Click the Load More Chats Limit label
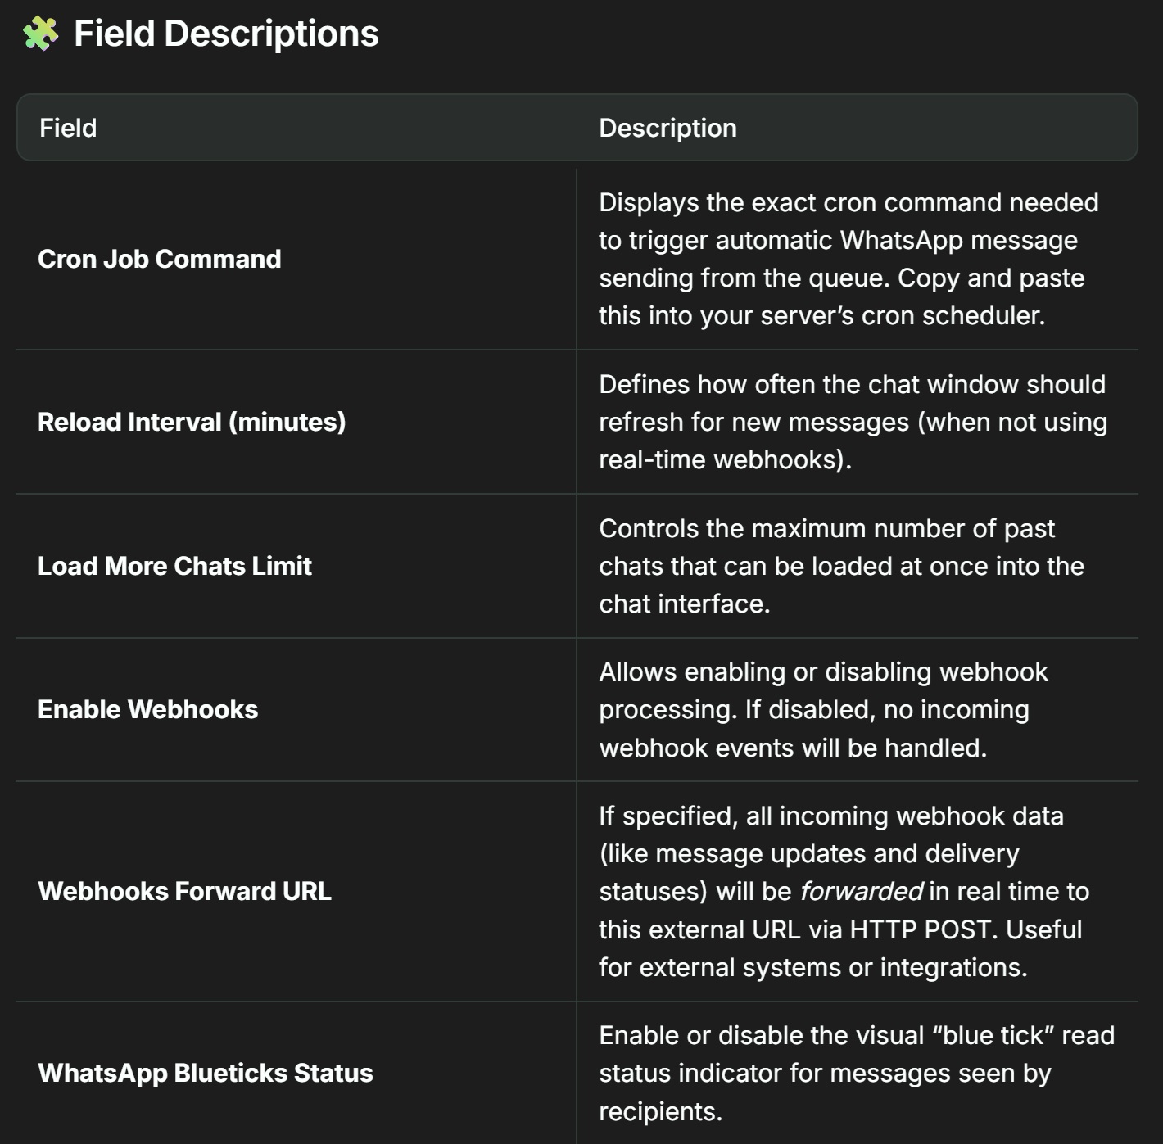Viewport: 1163px width, 1144px height. coord(174,566)
